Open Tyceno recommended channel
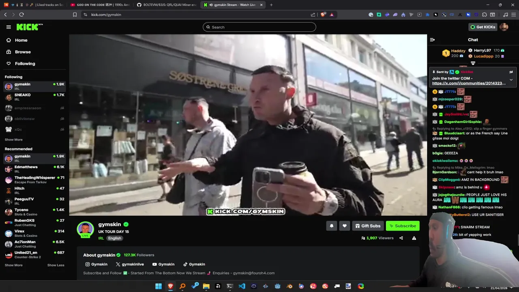Image resolution: width=519 pixels, height=292 pixels. (34, 212)
